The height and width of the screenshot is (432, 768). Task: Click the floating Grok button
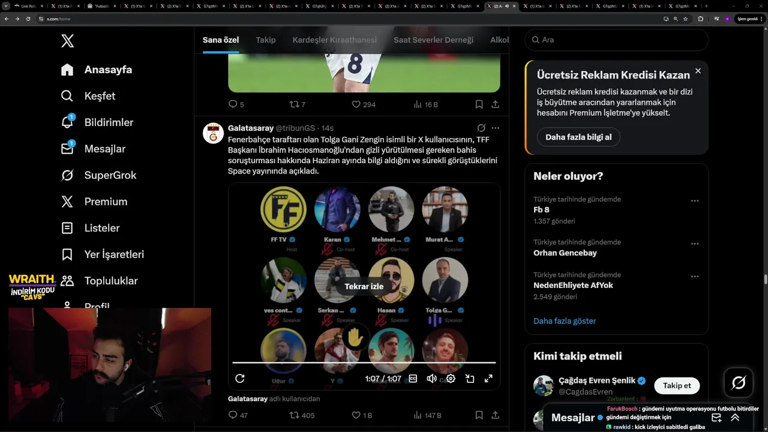tap(739, 383)
